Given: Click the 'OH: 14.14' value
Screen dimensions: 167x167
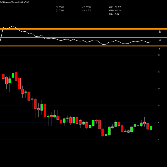Looking at the screenshot, I should (x=115, y=11).
